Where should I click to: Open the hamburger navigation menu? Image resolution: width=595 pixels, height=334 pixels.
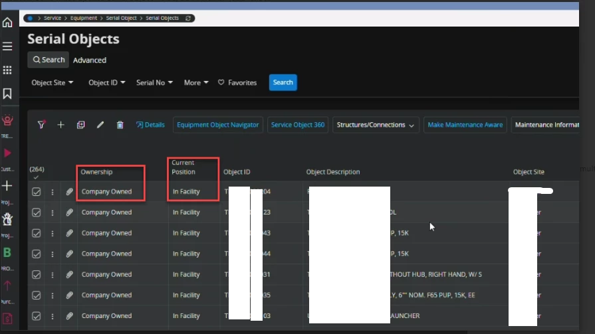7,46
